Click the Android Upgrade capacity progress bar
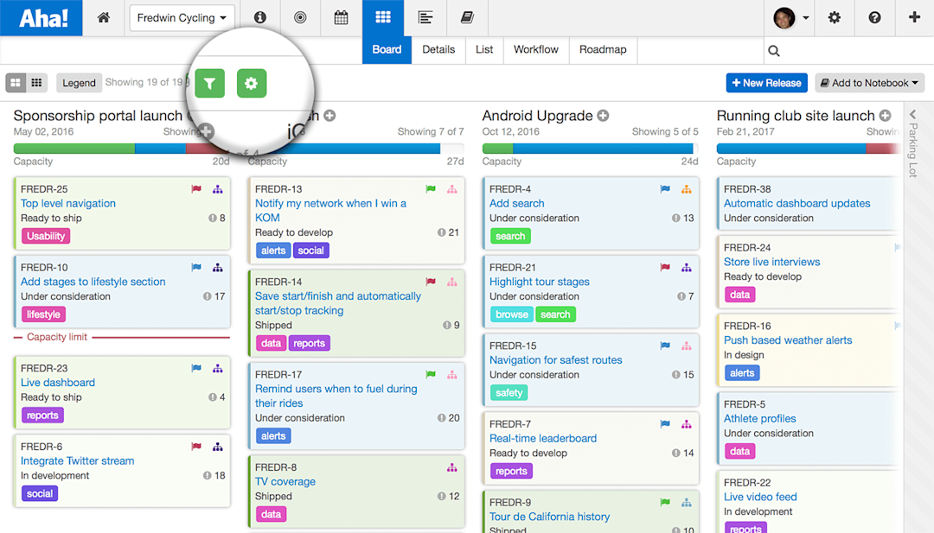 (x=588, y=149)
